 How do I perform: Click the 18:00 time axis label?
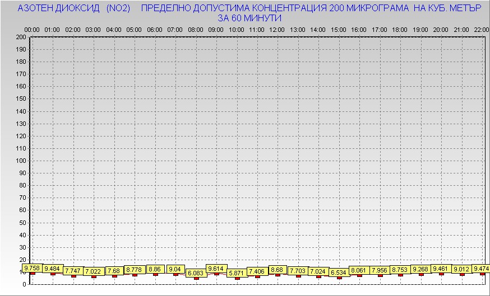coord(400,29)
